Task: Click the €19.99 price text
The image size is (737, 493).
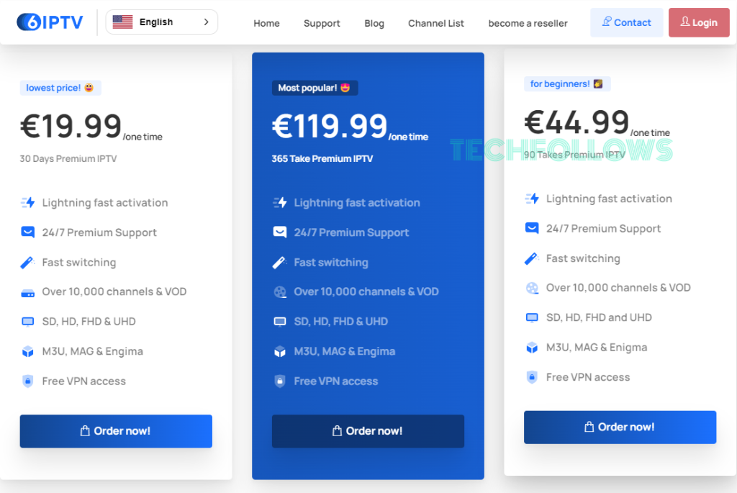Action: [71, 126]
